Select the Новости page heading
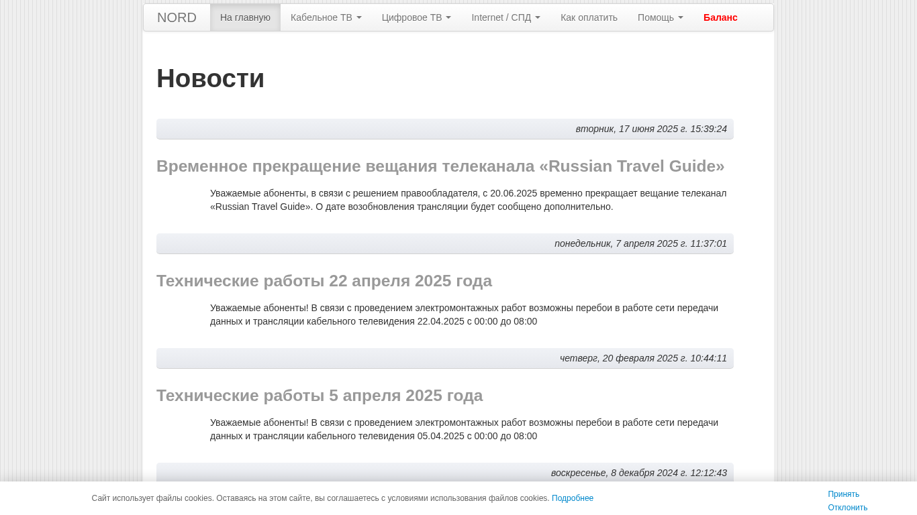 [210, 78]
